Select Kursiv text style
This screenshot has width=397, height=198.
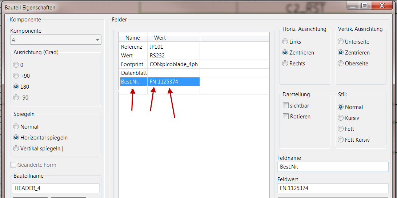pos(341,118)
